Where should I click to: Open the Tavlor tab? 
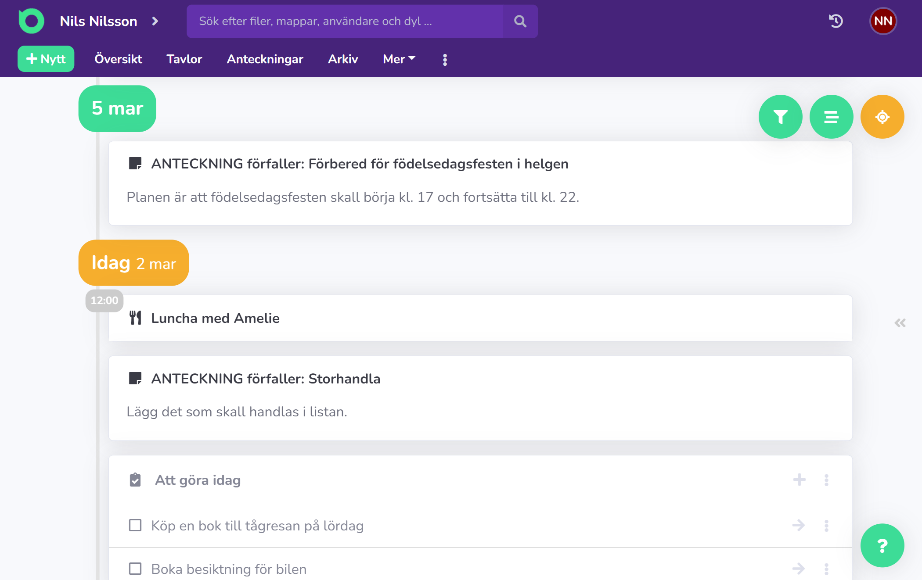coord(184,59)
